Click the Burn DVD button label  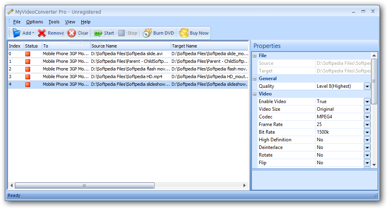[163, 33]
